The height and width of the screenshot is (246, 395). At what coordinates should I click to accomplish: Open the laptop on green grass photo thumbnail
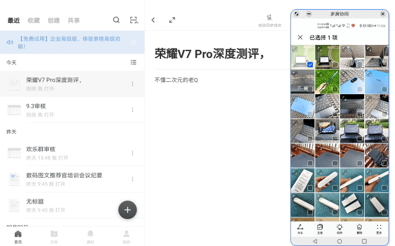327,57
